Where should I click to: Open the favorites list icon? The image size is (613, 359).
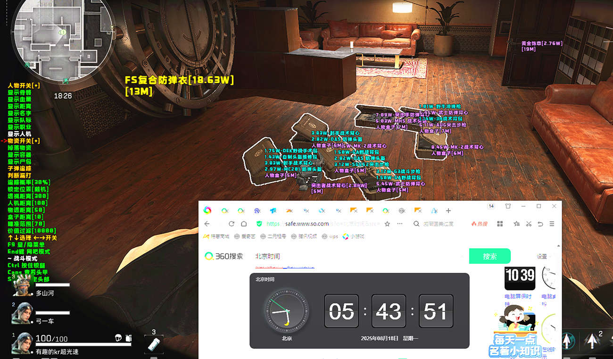(517, 224)
